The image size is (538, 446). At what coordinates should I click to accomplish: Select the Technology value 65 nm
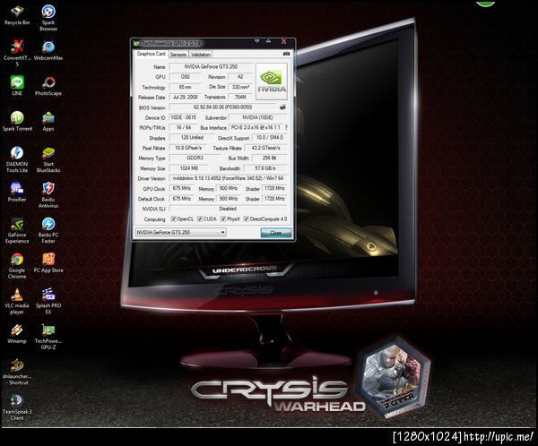(185, 87)
